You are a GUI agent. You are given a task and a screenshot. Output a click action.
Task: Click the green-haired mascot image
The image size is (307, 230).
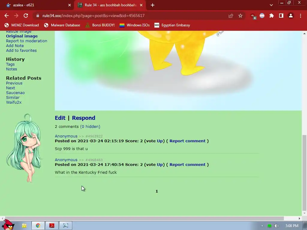(x=24, y=148)
